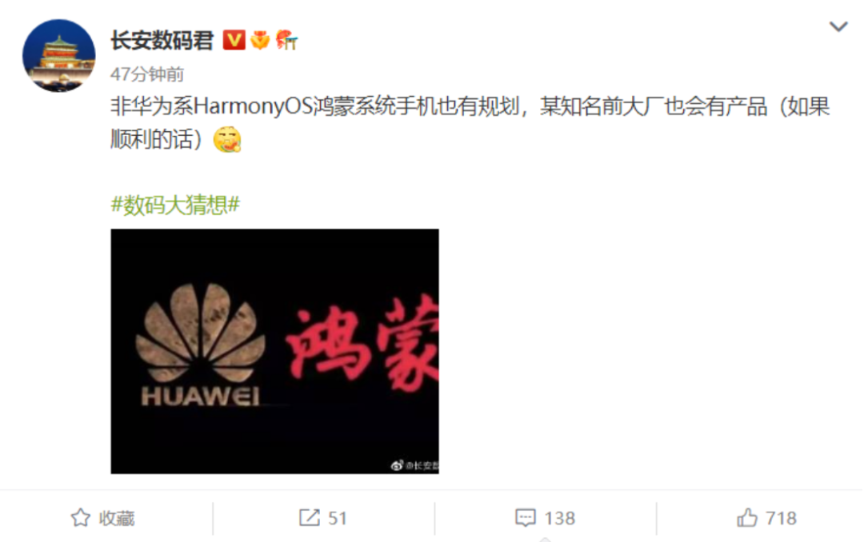Image resolution: width=864 pixels, height=542 pixels.
Task: Click the 长安数码君 profile avatar
Action: [x=58, y=56]
